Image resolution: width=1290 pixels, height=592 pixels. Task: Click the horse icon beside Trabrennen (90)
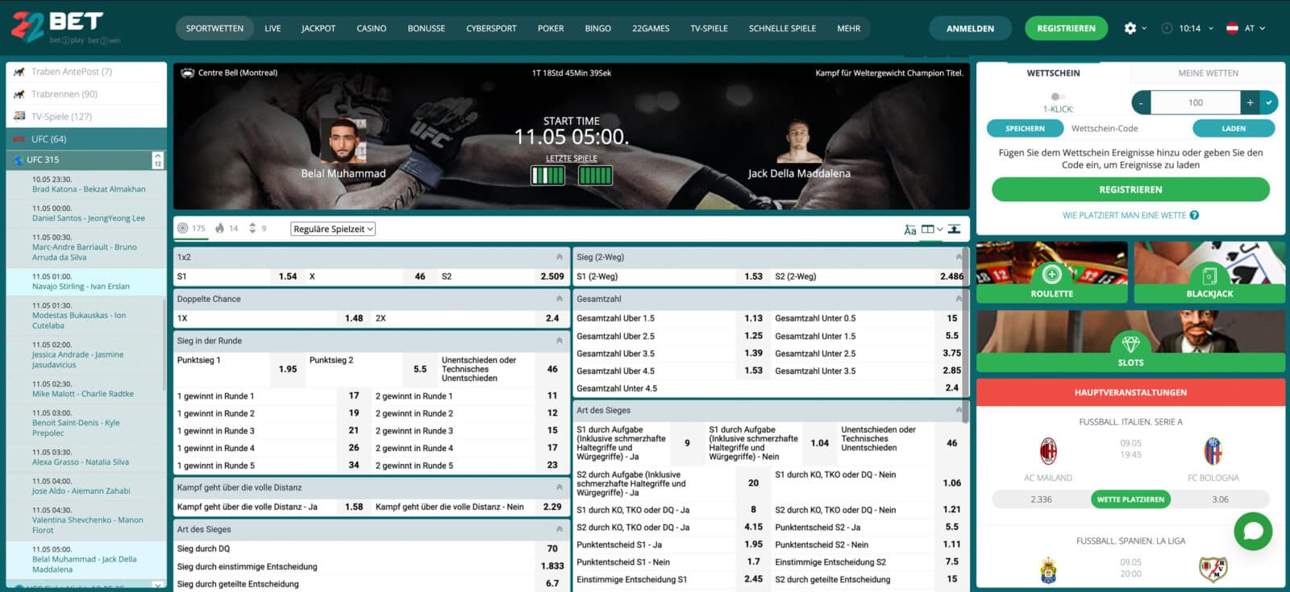[19, 94]
